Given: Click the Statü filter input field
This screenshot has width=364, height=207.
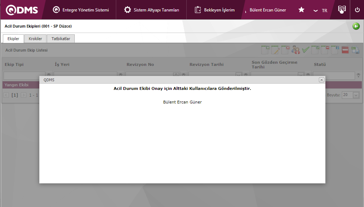Looking at the screenshot, I should 334,76.
